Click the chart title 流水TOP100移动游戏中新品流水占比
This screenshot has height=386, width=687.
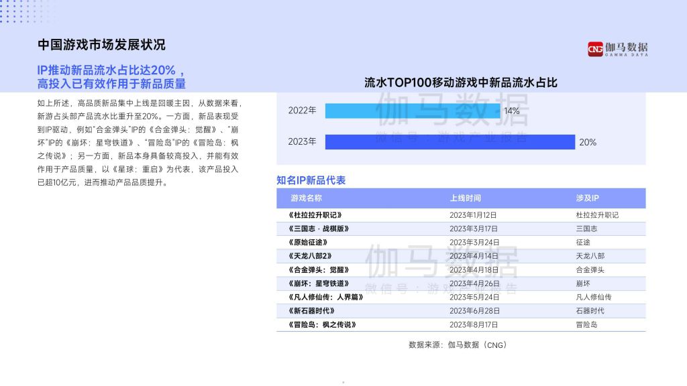coord(460,82)
